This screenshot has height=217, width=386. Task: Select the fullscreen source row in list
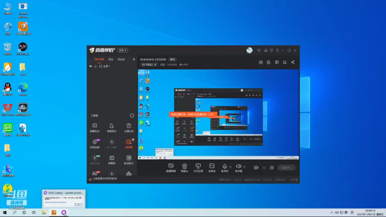pyautogui.click(x=112, y=66)
